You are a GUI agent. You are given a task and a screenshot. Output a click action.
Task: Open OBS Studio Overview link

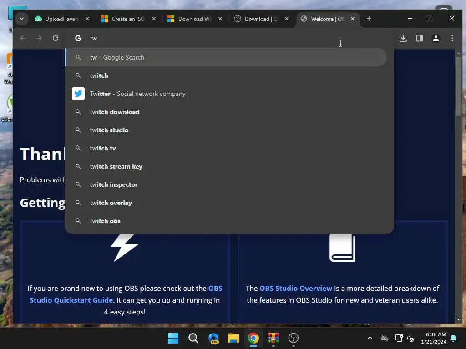tap(296, 289)
